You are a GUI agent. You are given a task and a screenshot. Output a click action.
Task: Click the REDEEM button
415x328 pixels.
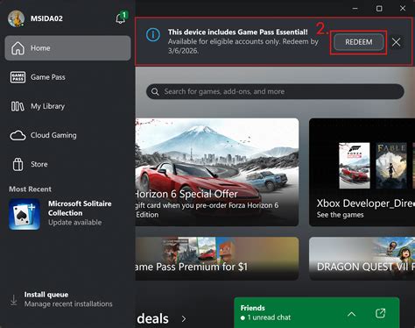[x=359, y=42]
